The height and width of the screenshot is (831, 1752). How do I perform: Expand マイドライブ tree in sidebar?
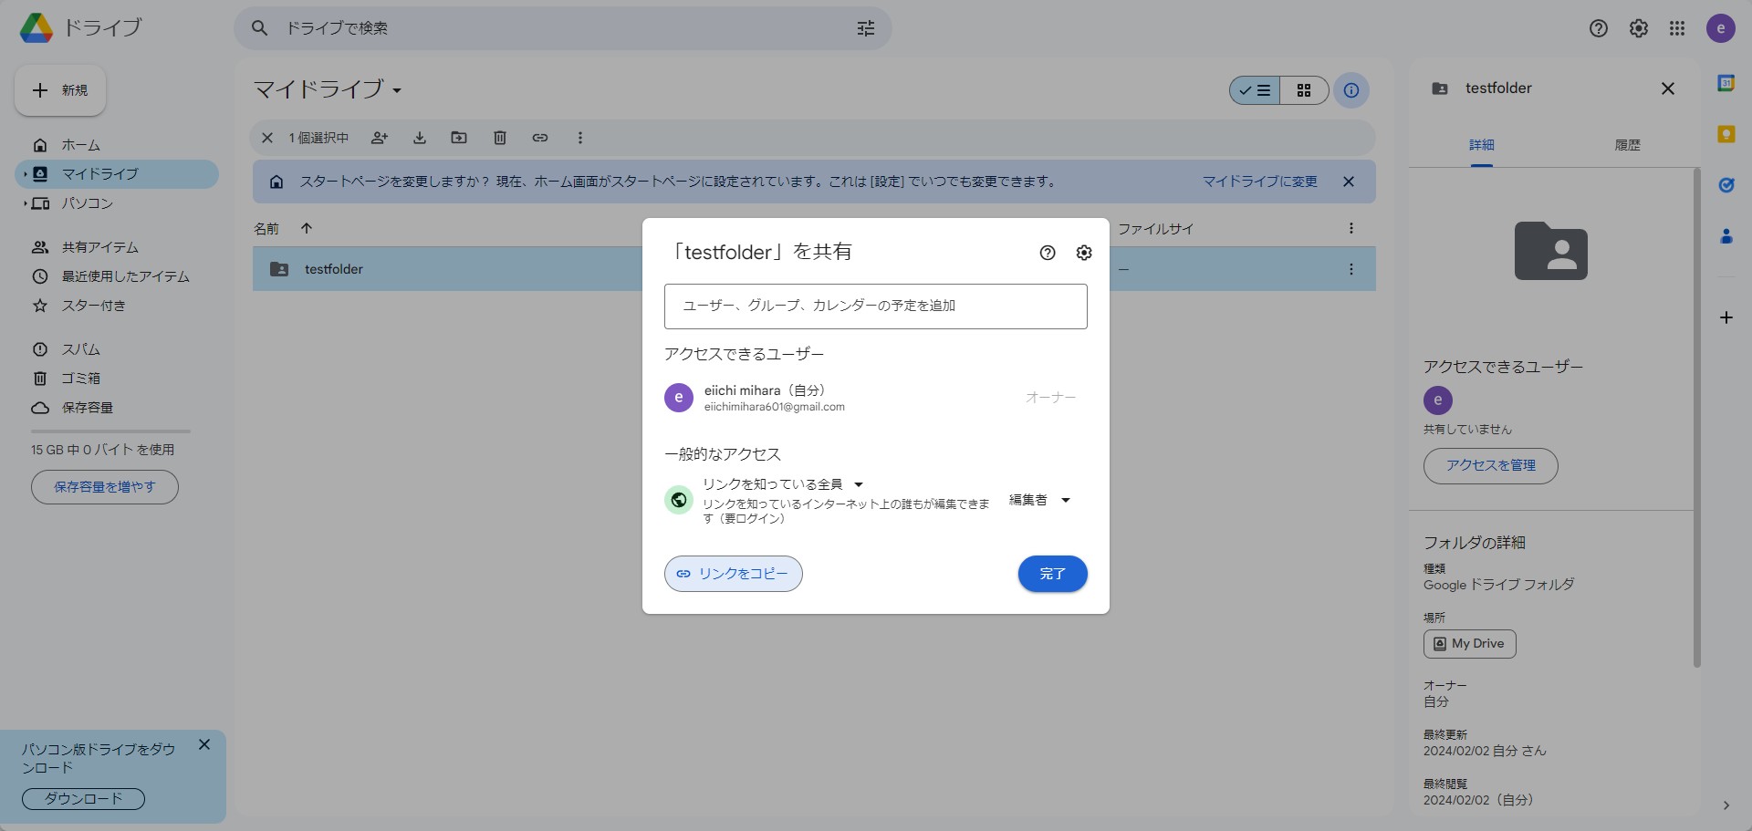click(x=25, y=174)
